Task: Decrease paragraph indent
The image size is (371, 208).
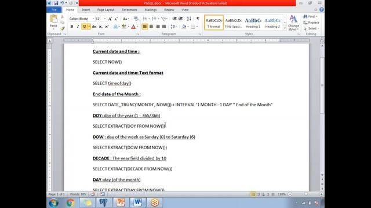Action: click(x=174, y=18)
